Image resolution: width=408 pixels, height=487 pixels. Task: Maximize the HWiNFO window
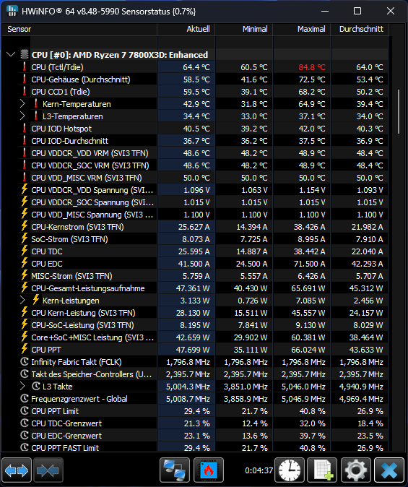[357, 11]
